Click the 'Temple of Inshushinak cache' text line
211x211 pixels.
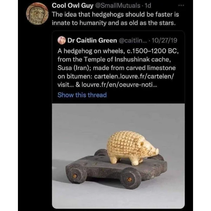click(x=114, y=59)
